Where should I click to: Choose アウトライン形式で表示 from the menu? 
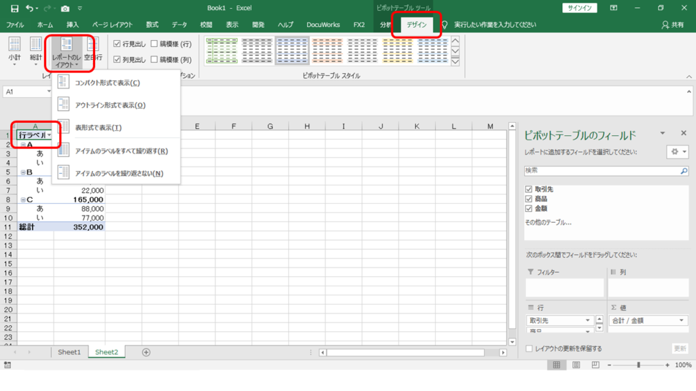[x=116, y=105]
